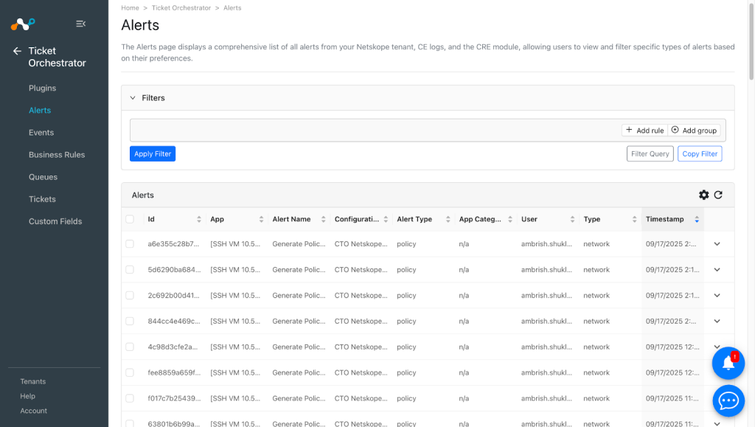Sort by Id column arrows

tap(199, 219)
